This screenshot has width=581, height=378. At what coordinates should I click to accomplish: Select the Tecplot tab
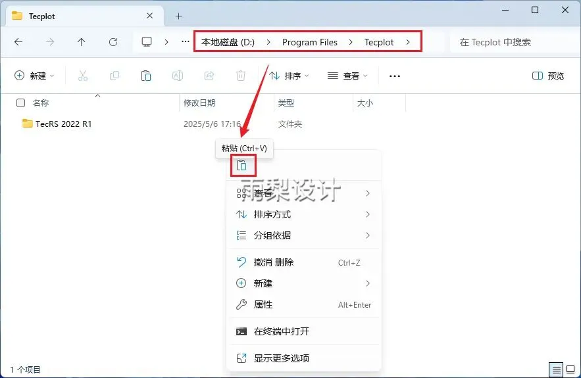[86, 16]
